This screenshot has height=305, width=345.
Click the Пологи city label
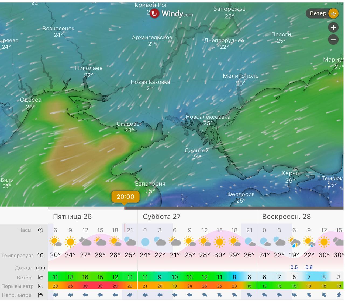(281, 34)
